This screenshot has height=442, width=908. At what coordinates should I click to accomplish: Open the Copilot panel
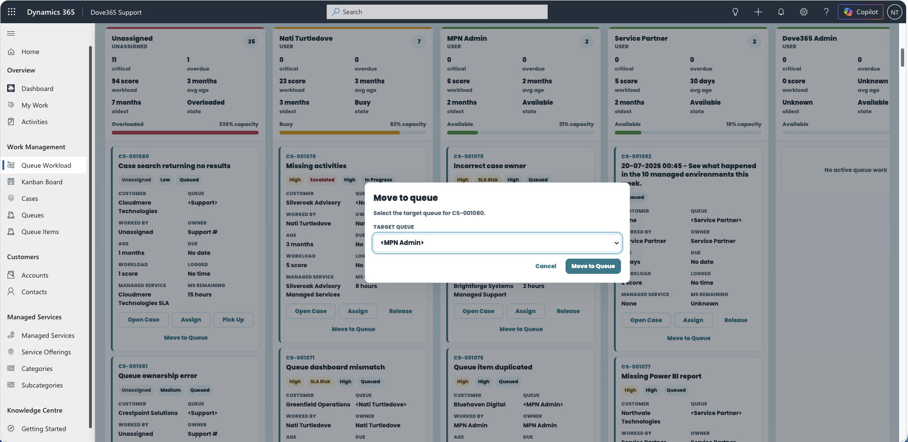pyautogui.click(x=860, y=12)
